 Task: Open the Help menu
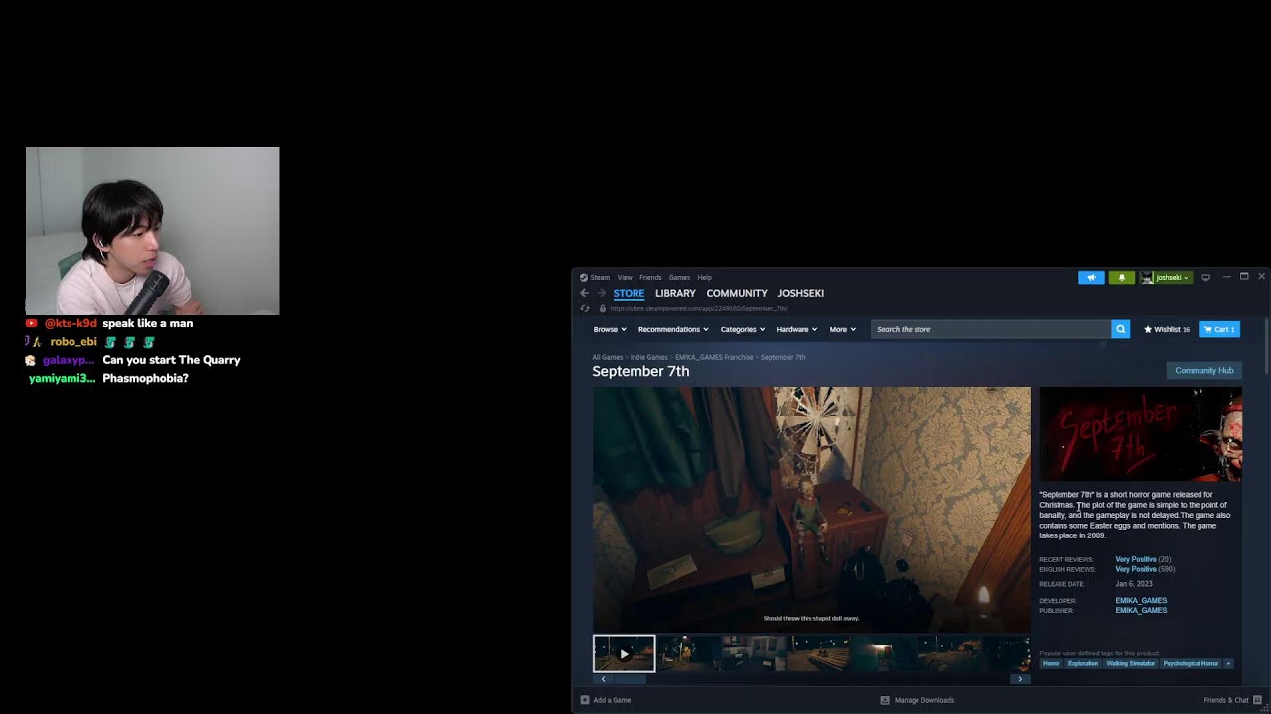click(704, 277)
